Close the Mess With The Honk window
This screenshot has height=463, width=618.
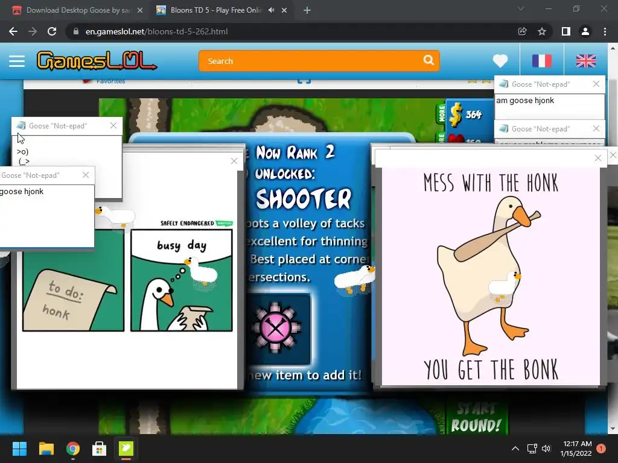coord(598,159)
